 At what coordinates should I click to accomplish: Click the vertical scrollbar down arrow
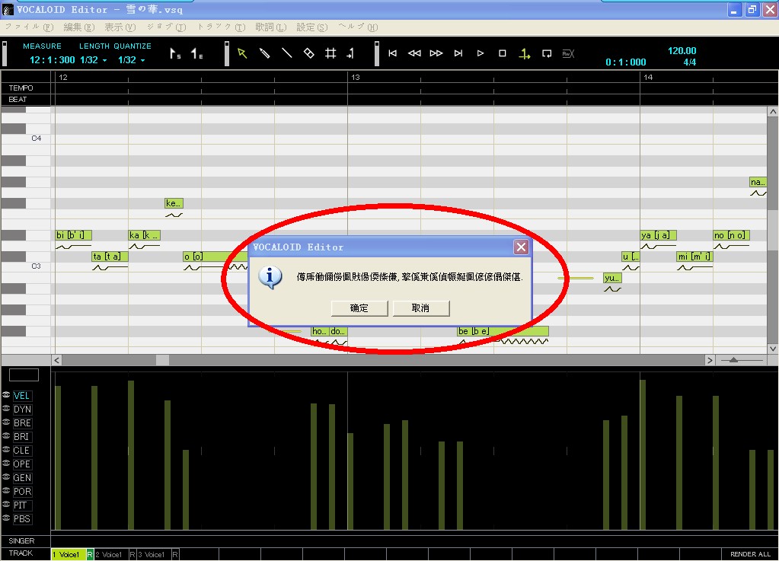pos(773,349)
